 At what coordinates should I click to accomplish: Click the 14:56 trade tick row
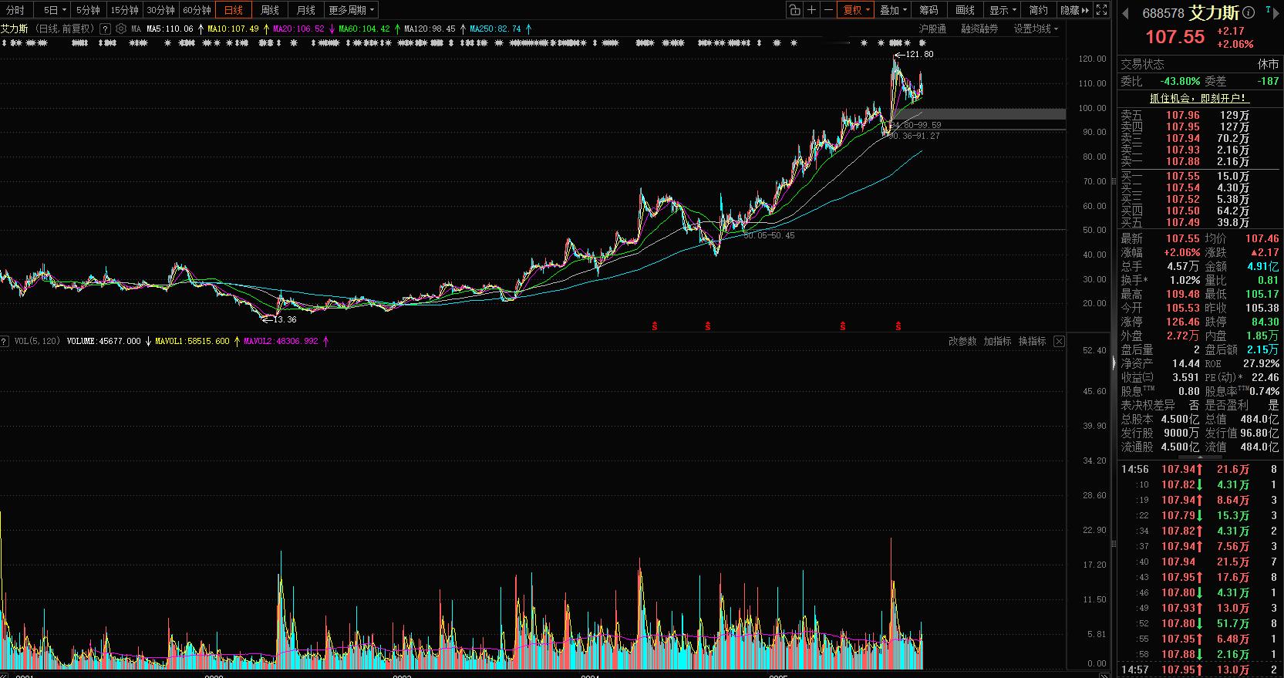(x=1199, y=469)
